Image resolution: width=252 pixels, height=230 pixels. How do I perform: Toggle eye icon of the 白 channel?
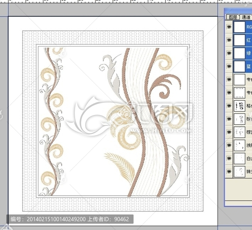click(x=229, y=159)
